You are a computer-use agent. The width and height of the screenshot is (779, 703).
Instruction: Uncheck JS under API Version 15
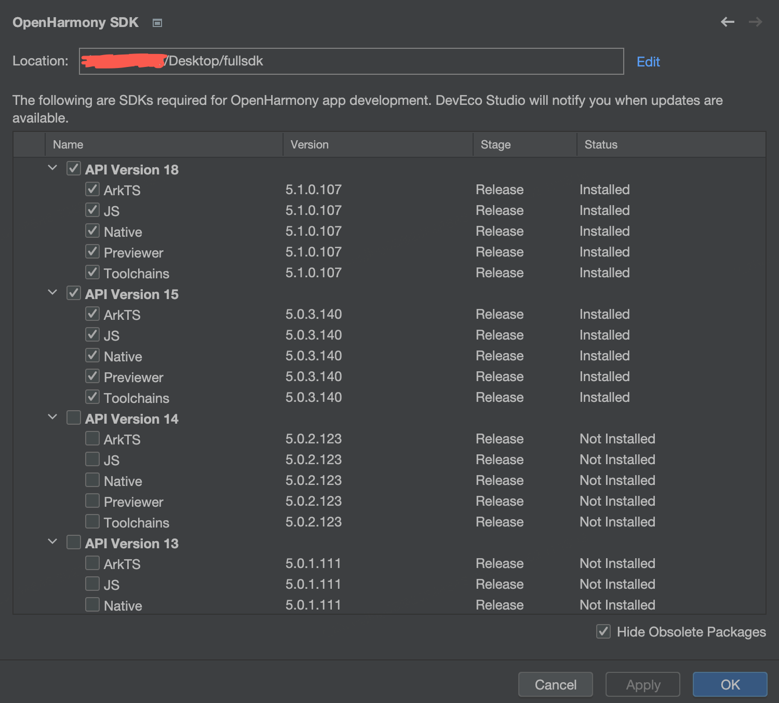click(92, 334)
